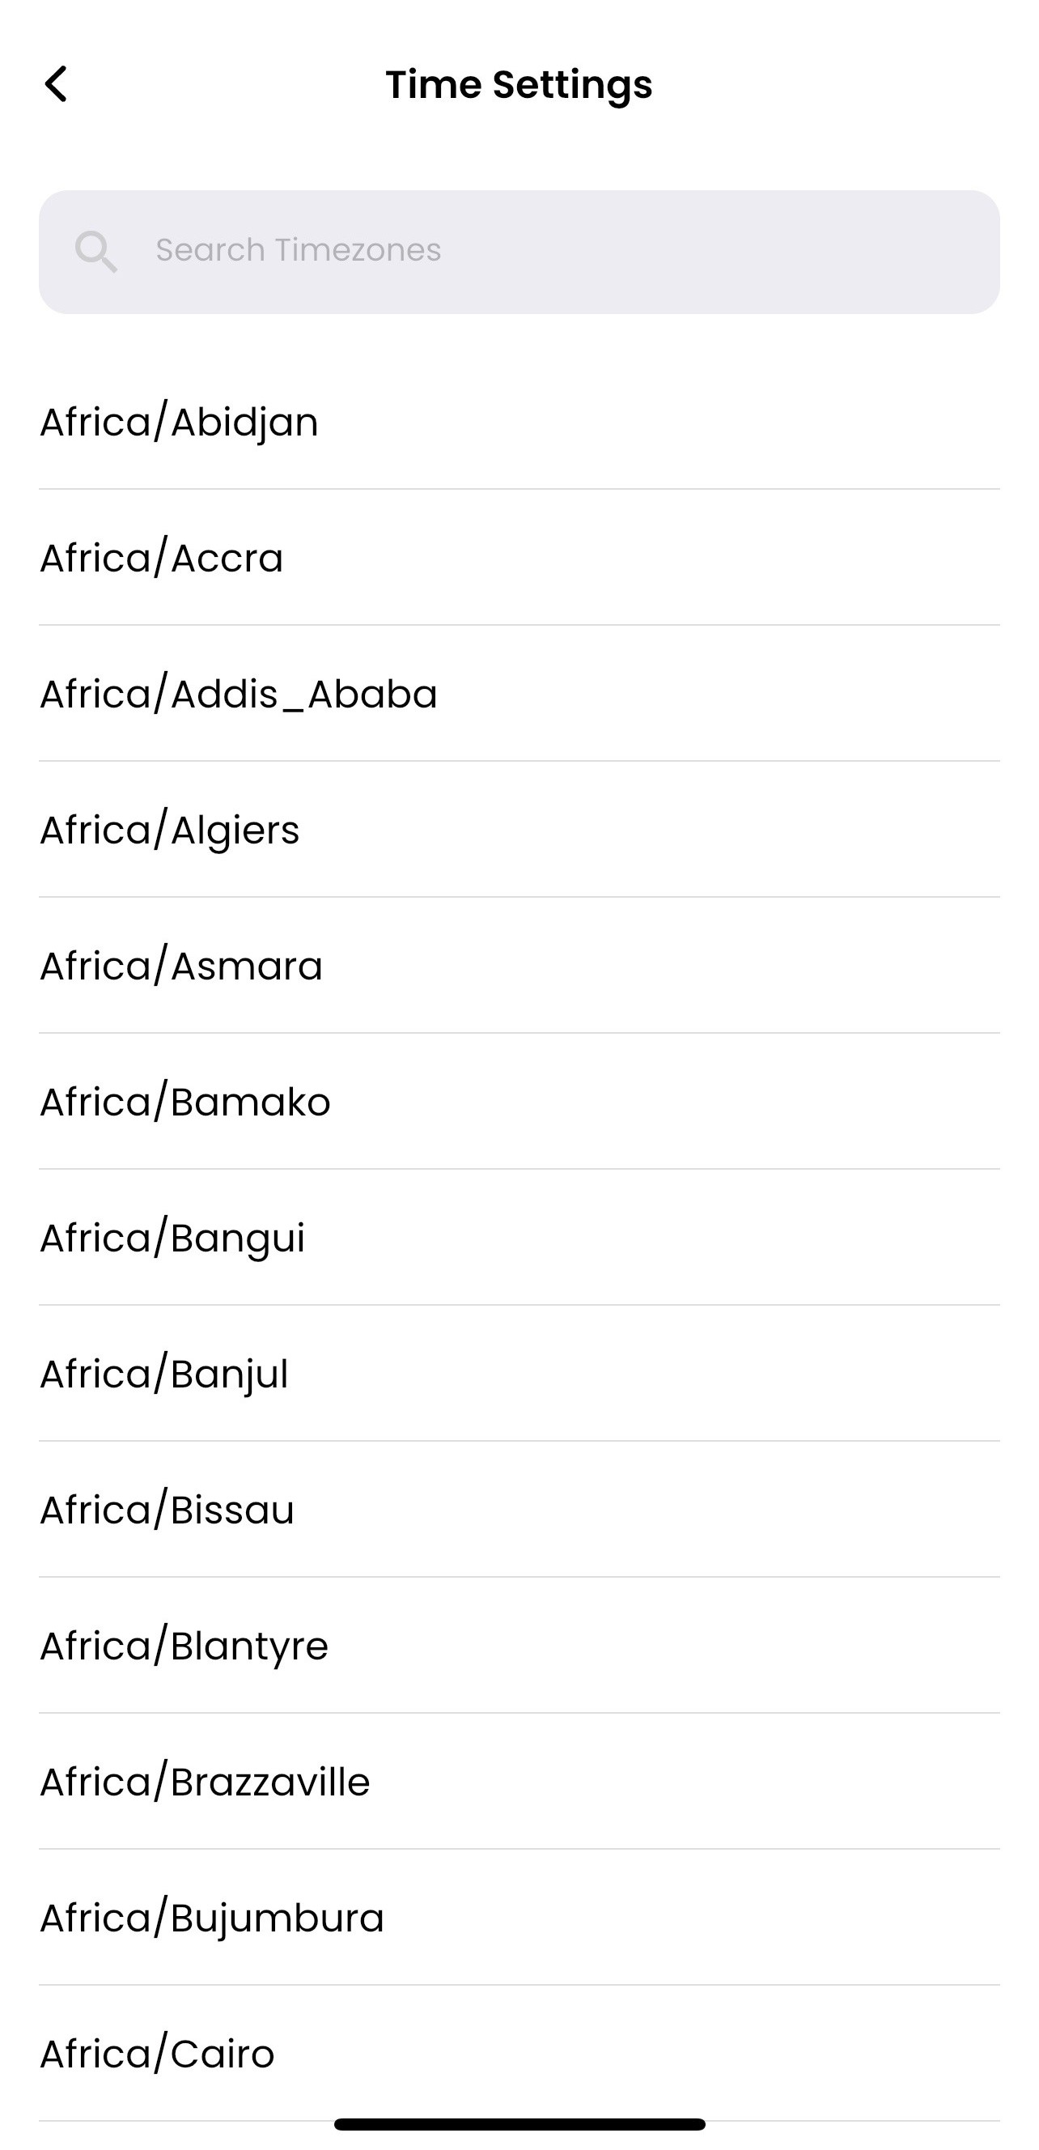Pick Africa/Bangui timezone
This screenshot has height=2150, width=1039.
[x=519, y=1238]
